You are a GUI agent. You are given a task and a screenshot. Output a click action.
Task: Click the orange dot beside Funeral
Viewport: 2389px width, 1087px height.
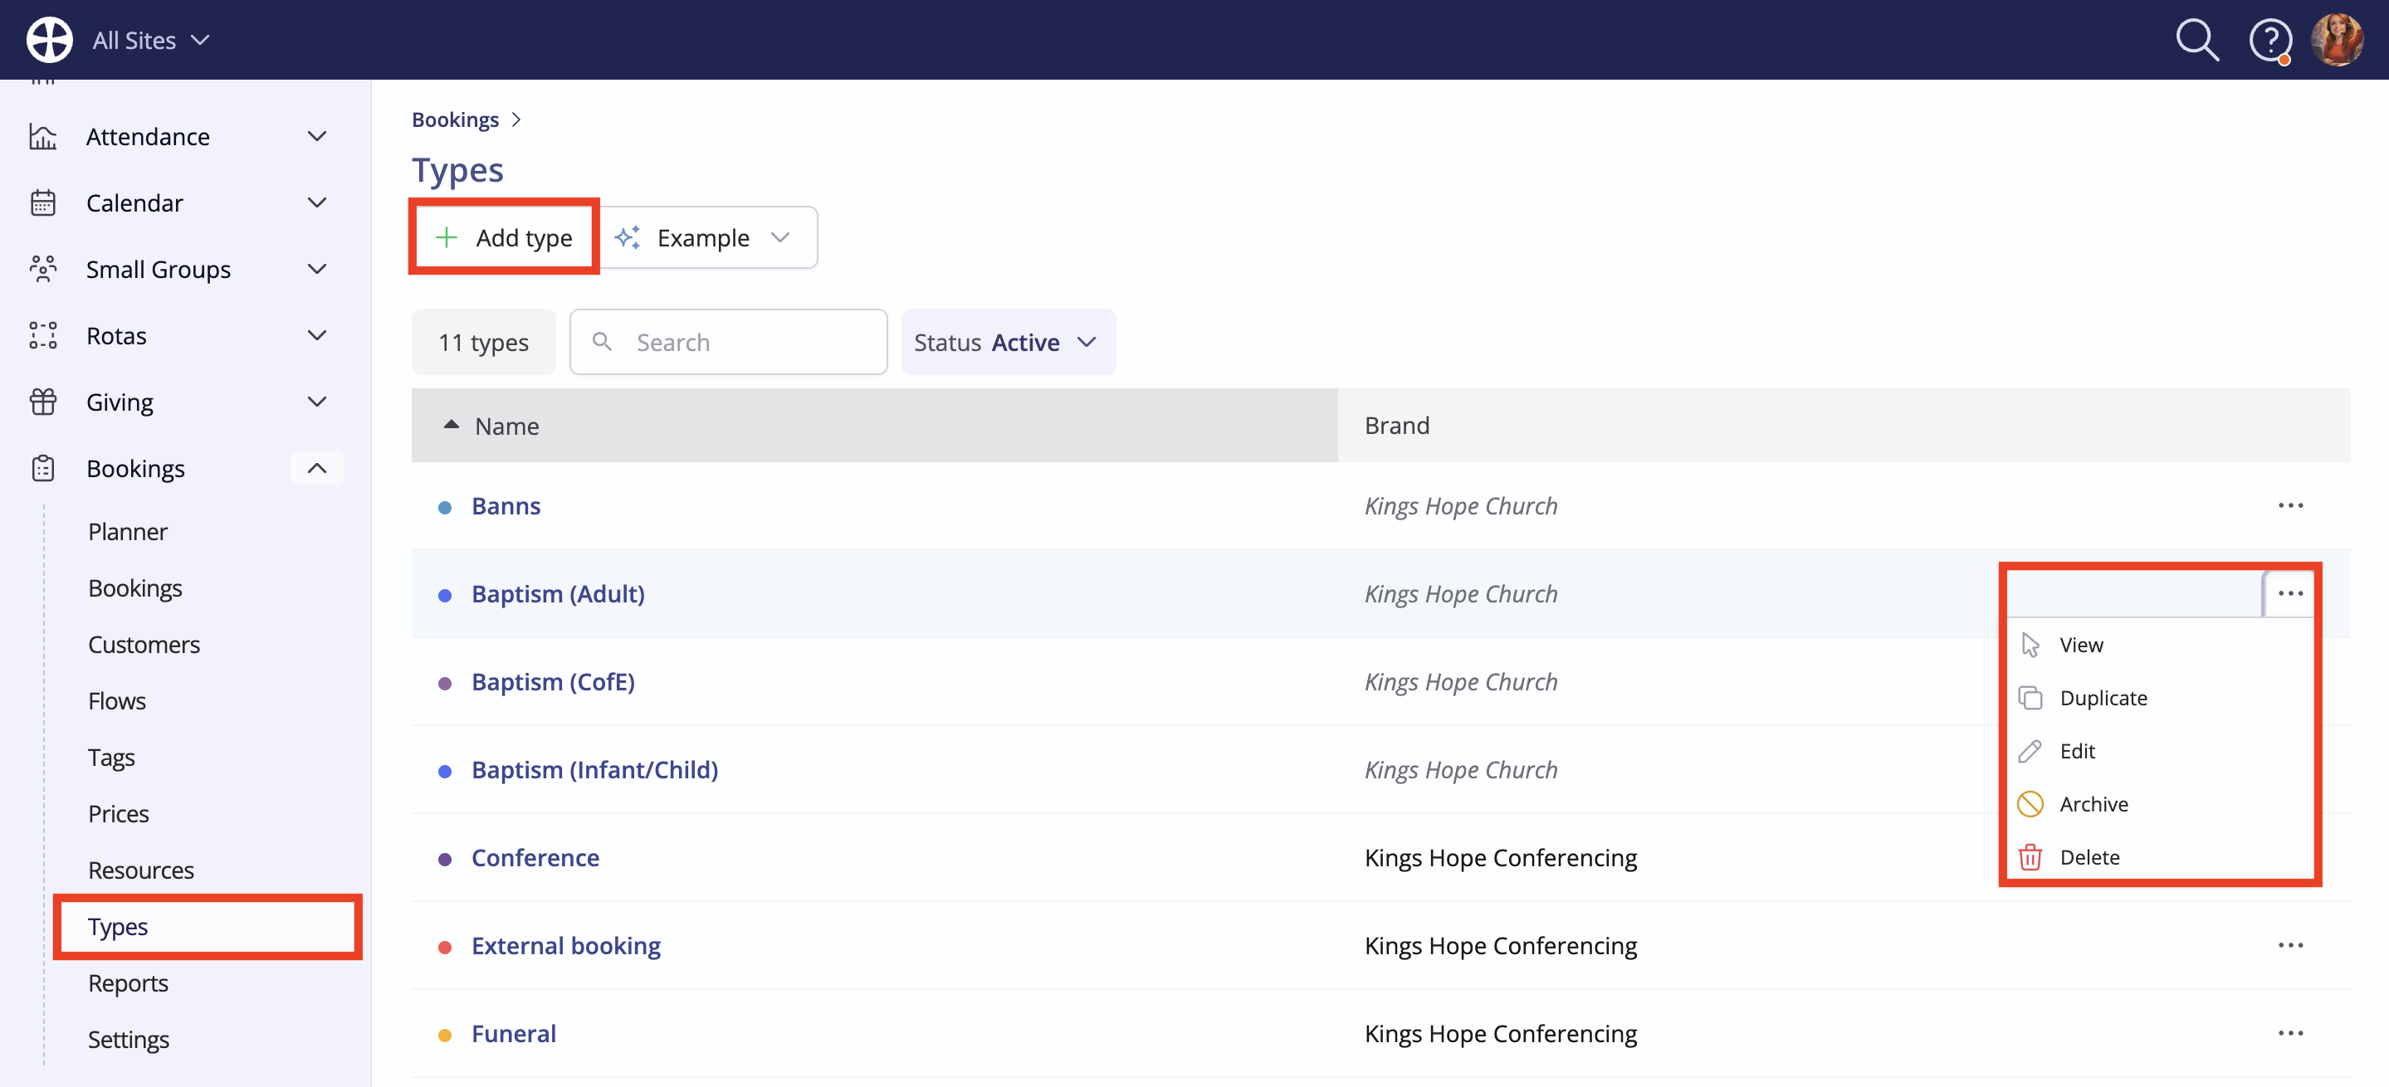[x=444, y=1034]
